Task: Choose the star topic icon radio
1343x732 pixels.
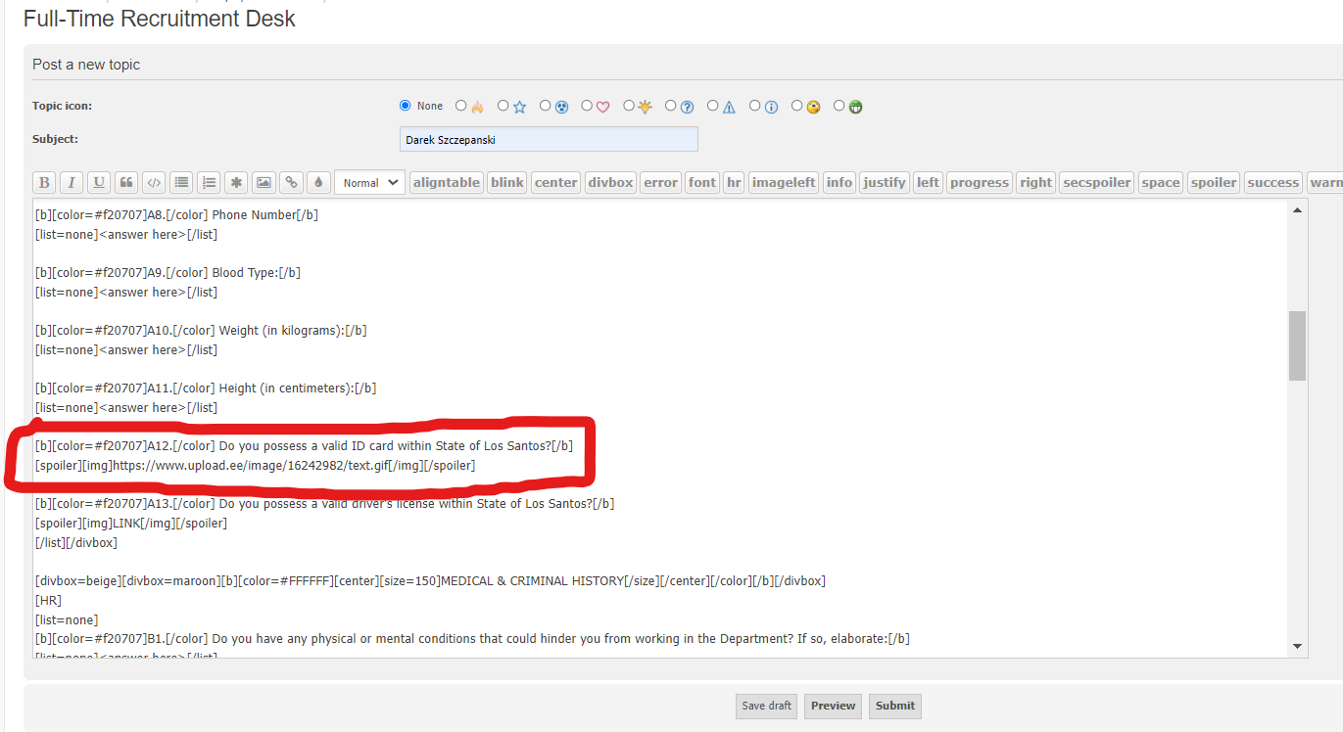Action: [x=504, y=106]
